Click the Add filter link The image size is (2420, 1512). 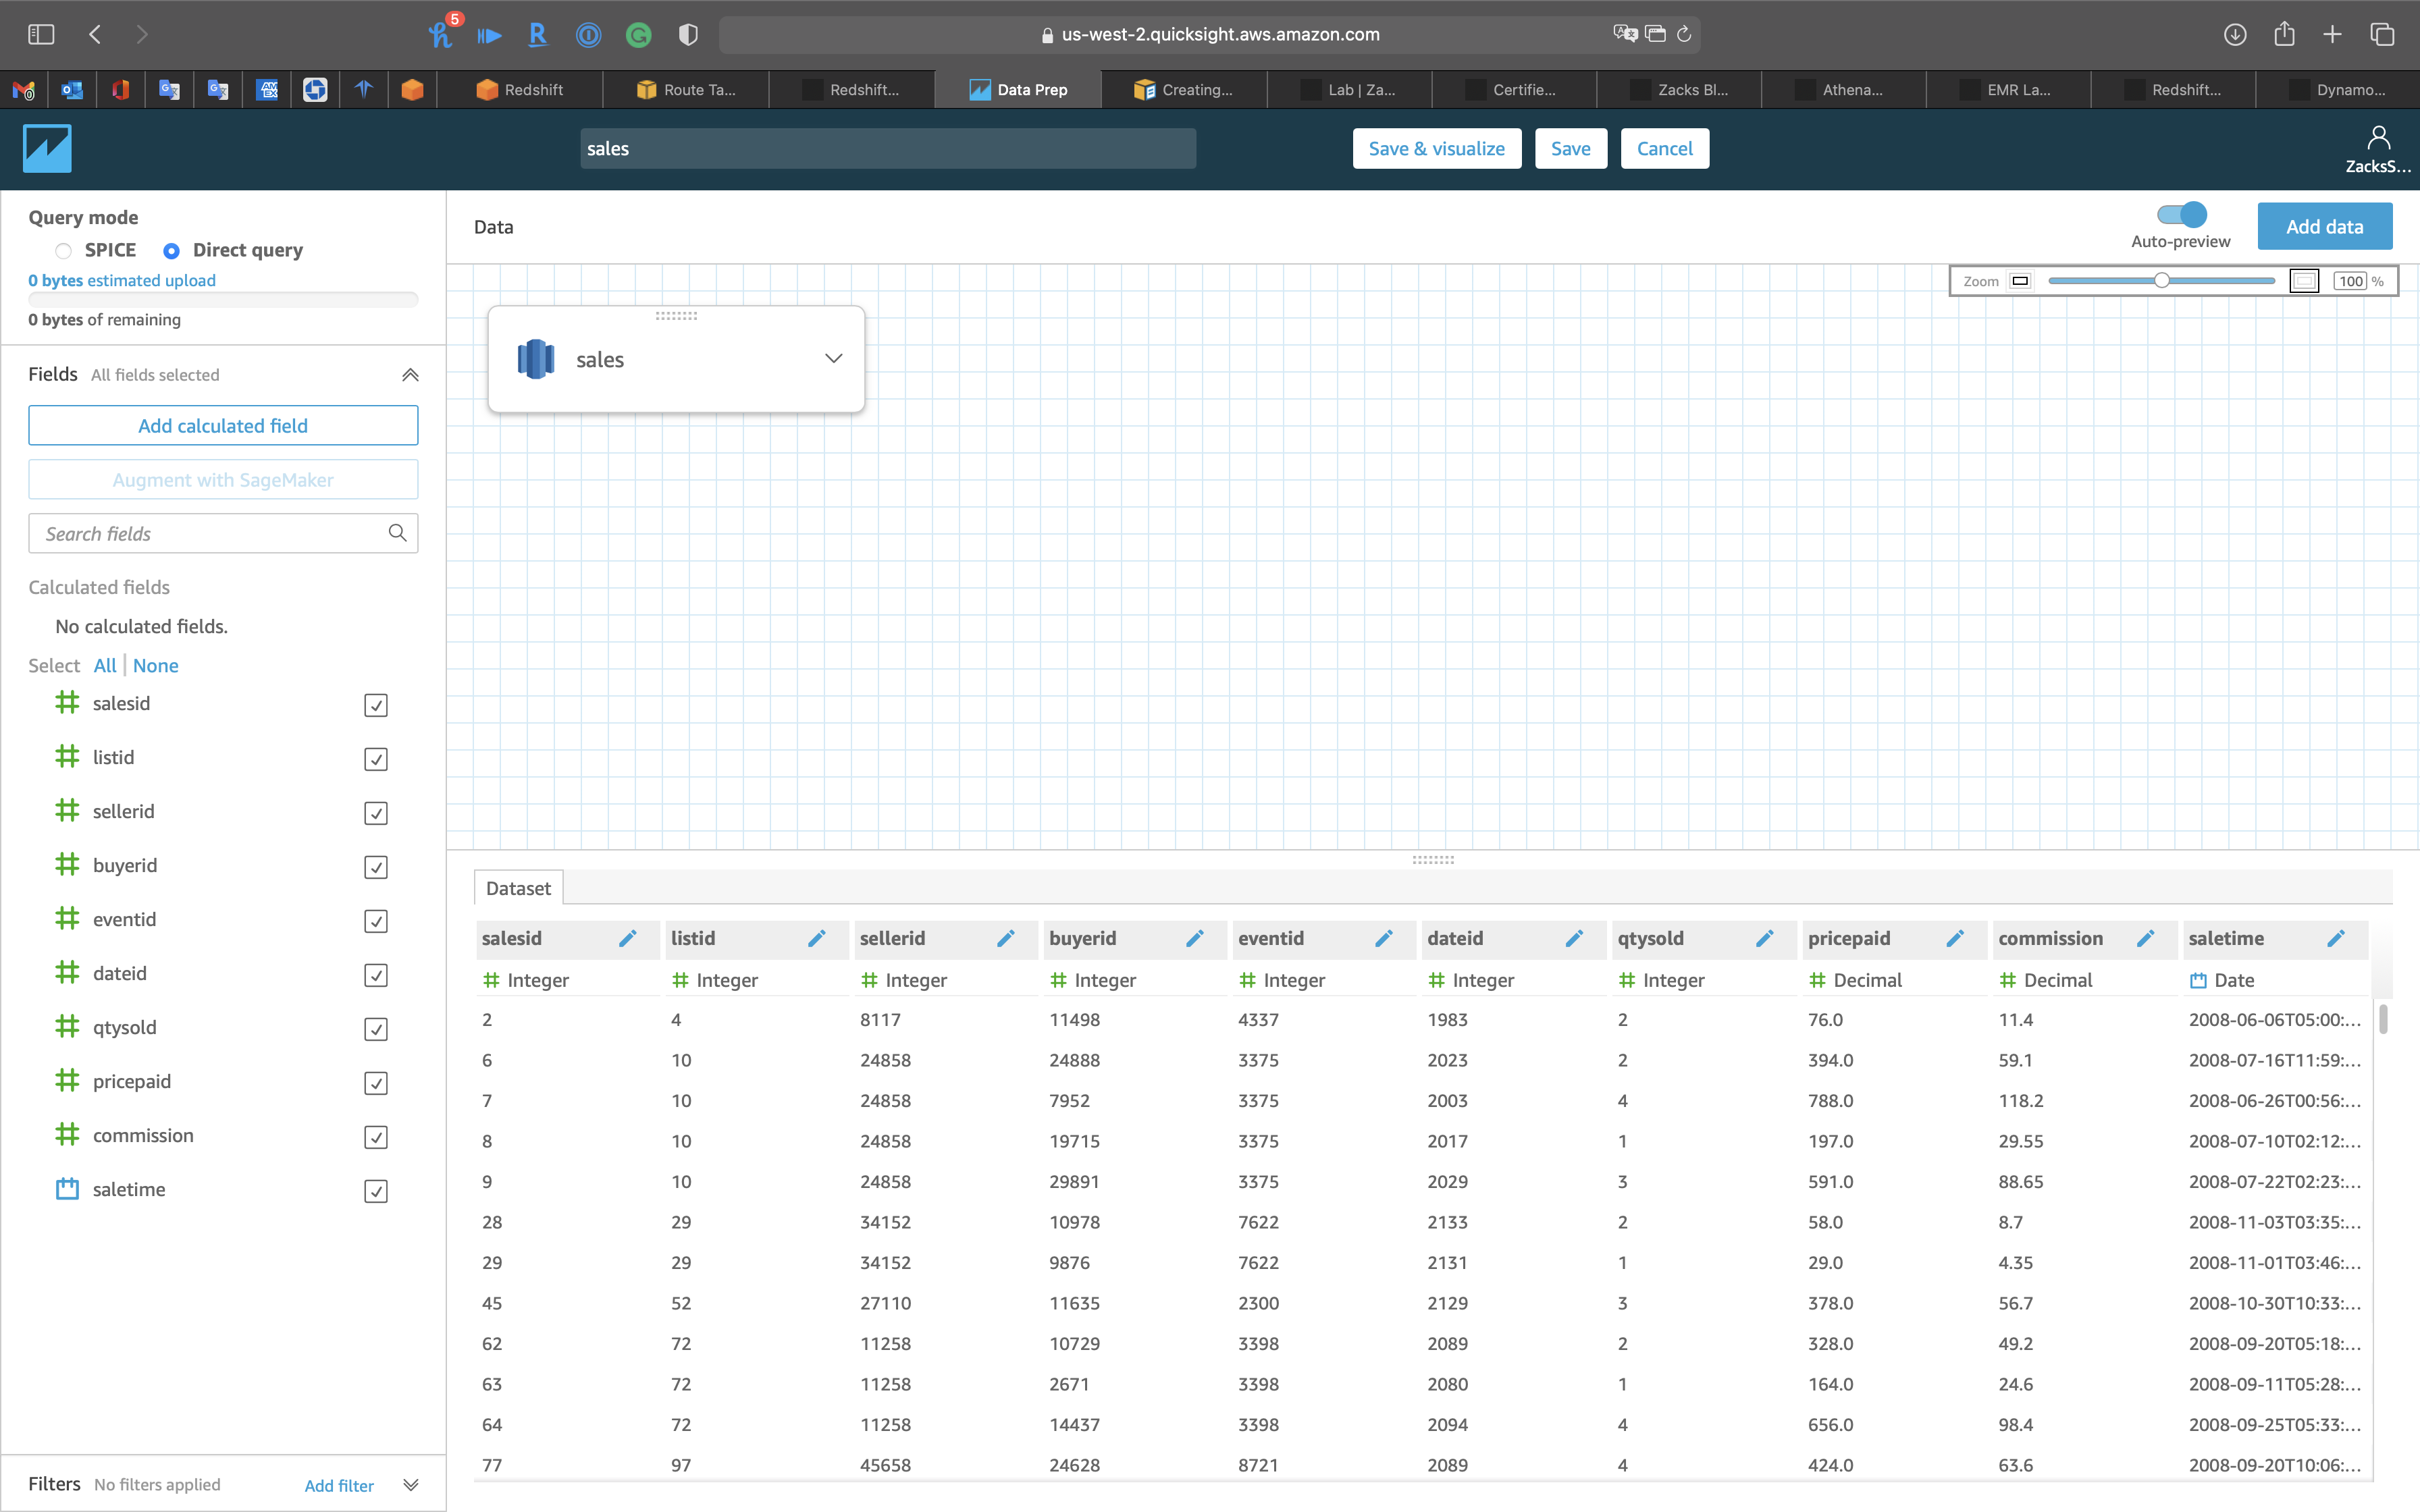(339, 1485)
